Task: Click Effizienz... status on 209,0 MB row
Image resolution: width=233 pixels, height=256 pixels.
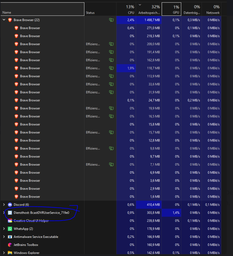Action: tap(93, 44)
